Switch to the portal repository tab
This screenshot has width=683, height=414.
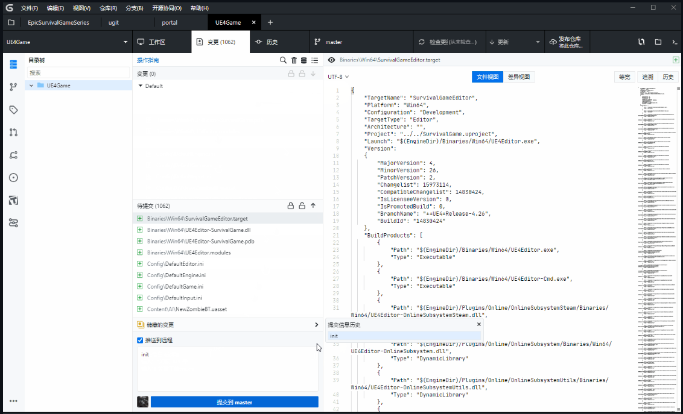[x=170, y=22]
